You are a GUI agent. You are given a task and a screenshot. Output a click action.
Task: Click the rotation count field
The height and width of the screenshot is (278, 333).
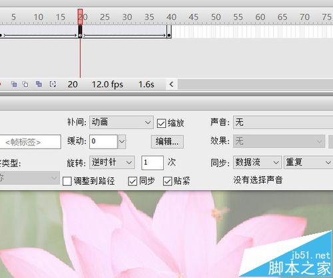click(153, 163)
